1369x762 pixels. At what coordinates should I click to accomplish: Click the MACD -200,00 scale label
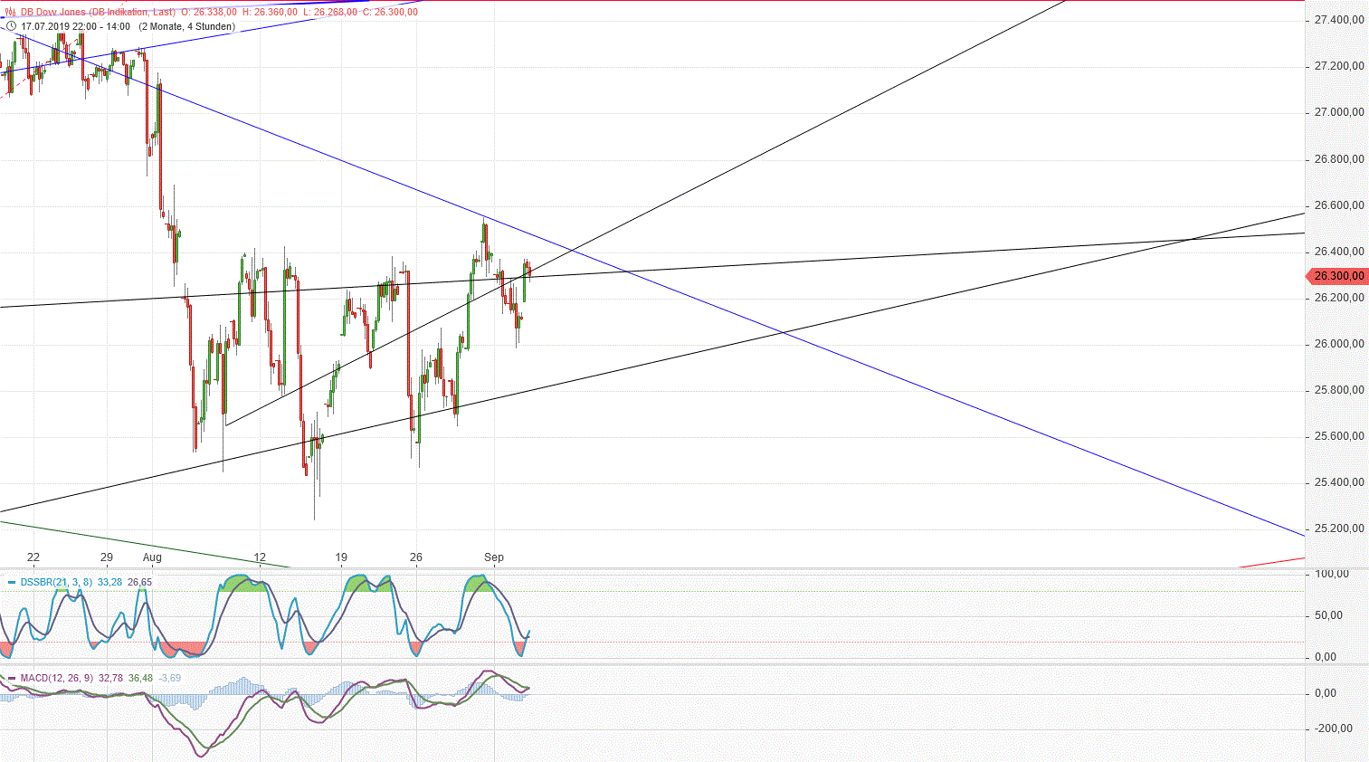1334,729
